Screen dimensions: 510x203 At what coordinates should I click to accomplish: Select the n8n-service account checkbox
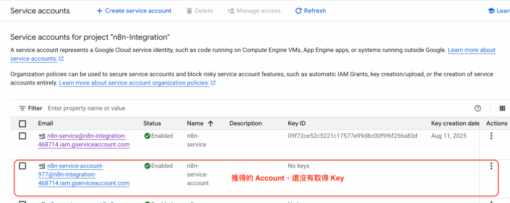[x=22, y=136]
